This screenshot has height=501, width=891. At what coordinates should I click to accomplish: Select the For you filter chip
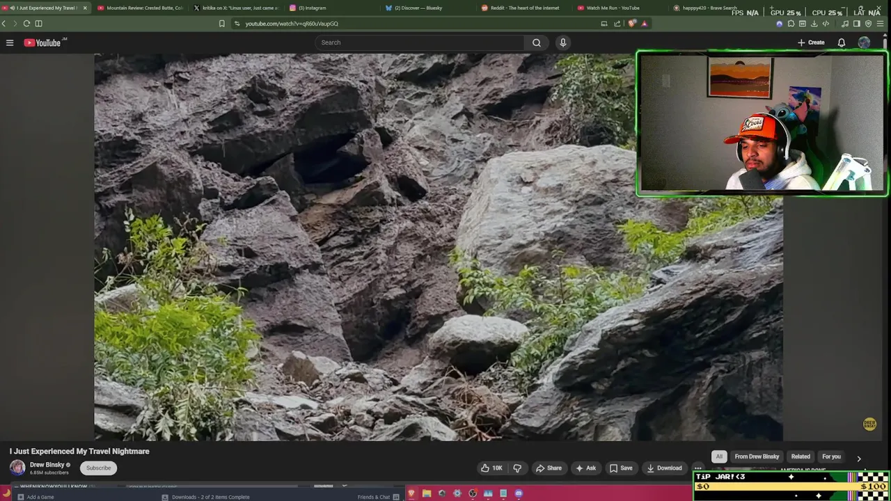coord(831,456)
